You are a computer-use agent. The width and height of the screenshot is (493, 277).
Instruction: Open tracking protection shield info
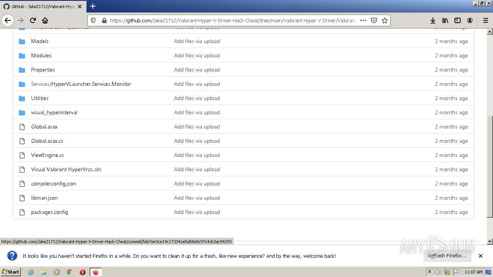coord(93,20)
